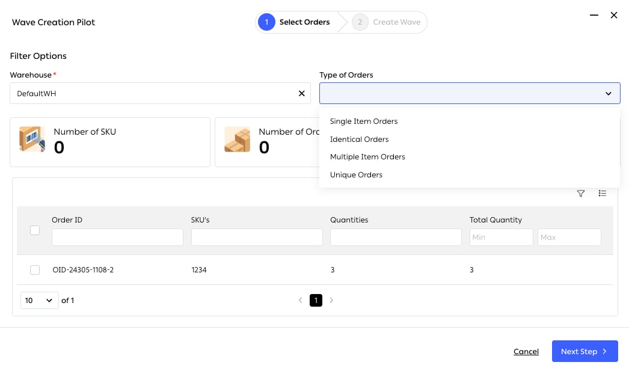The image size is (629, 371).
Task: Check the OID-24305-1108-2 row checkbox
Action: [x=35, y=270]
